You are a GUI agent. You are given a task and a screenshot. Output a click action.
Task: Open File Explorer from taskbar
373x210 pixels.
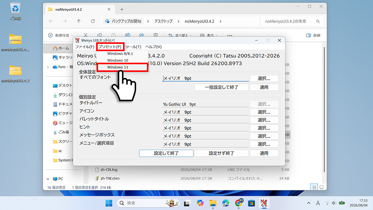point(213,203)
